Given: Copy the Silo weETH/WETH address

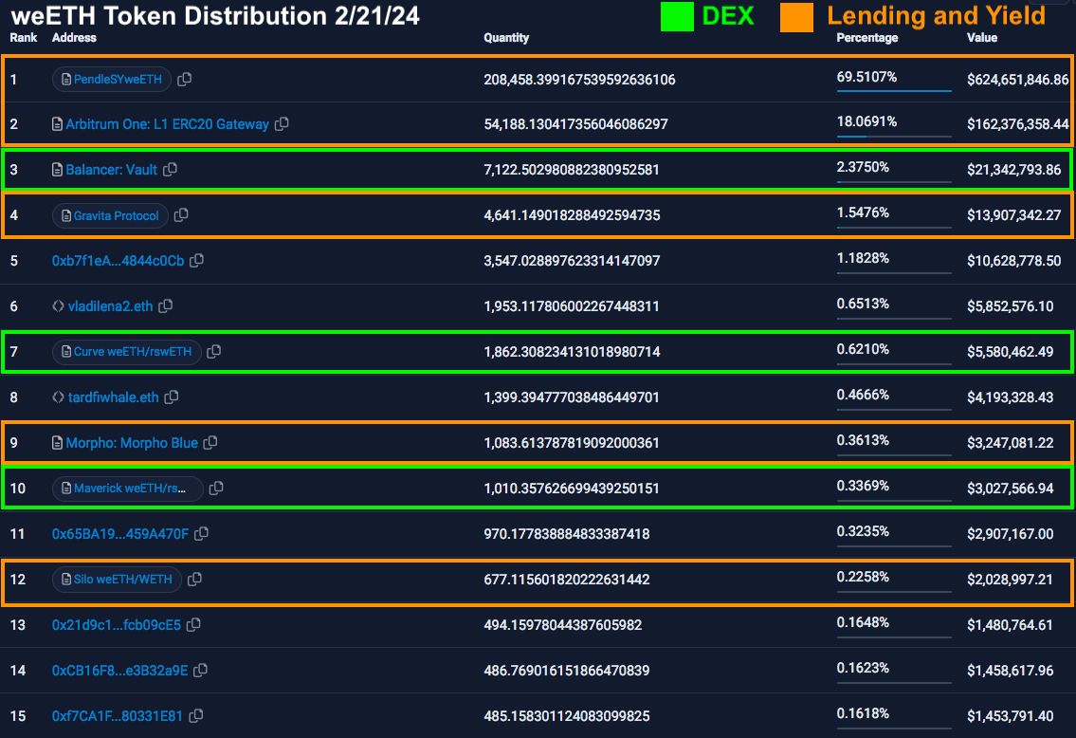Looking at the screenshot, I should pyautogui.click(x=194, y=579).
